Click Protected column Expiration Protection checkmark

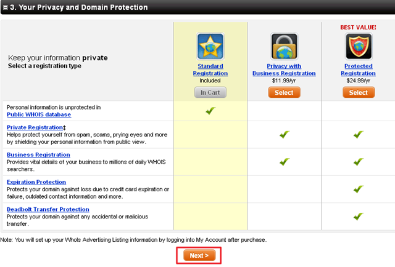coord(358,189)
